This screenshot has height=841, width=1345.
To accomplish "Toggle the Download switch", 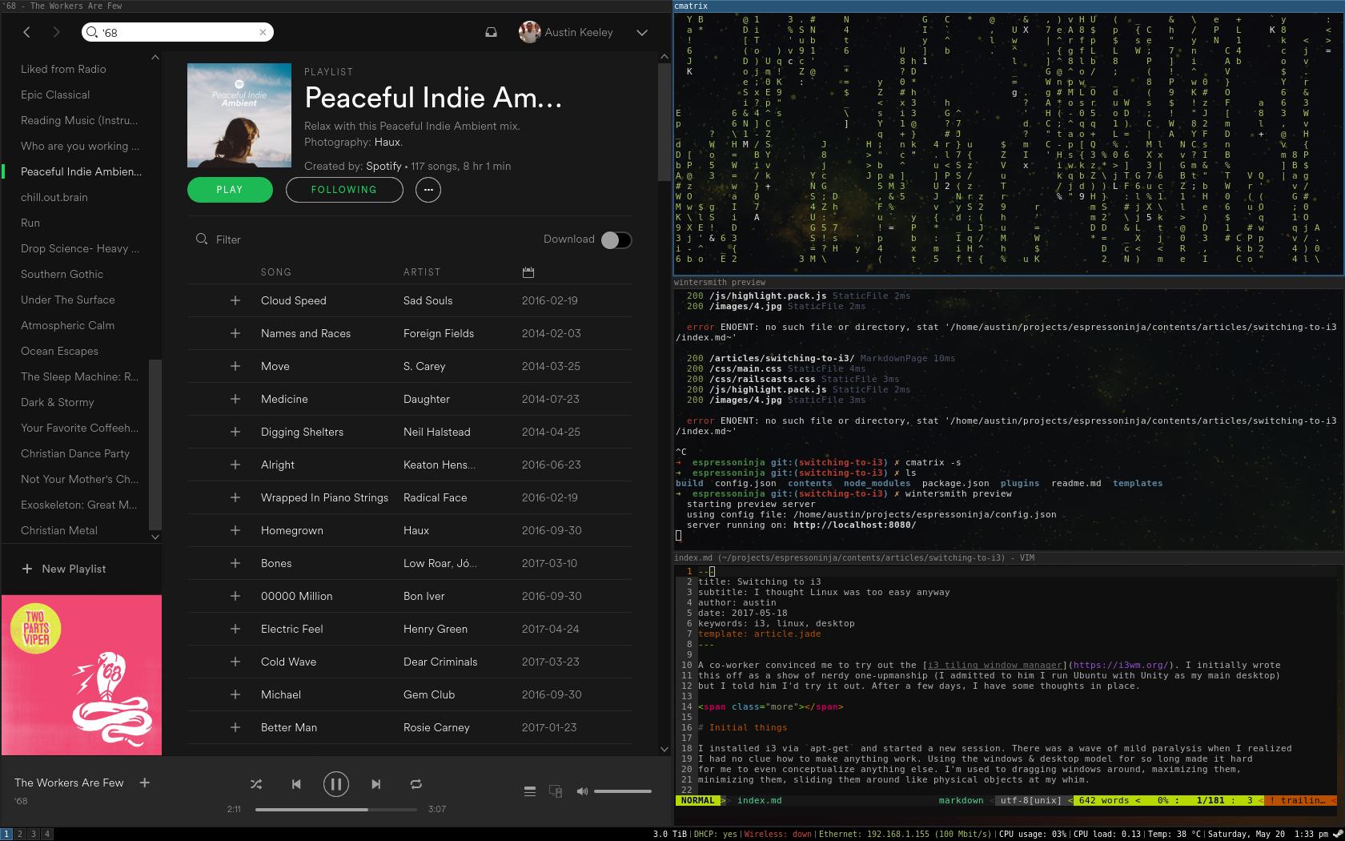I will (616, 239).
